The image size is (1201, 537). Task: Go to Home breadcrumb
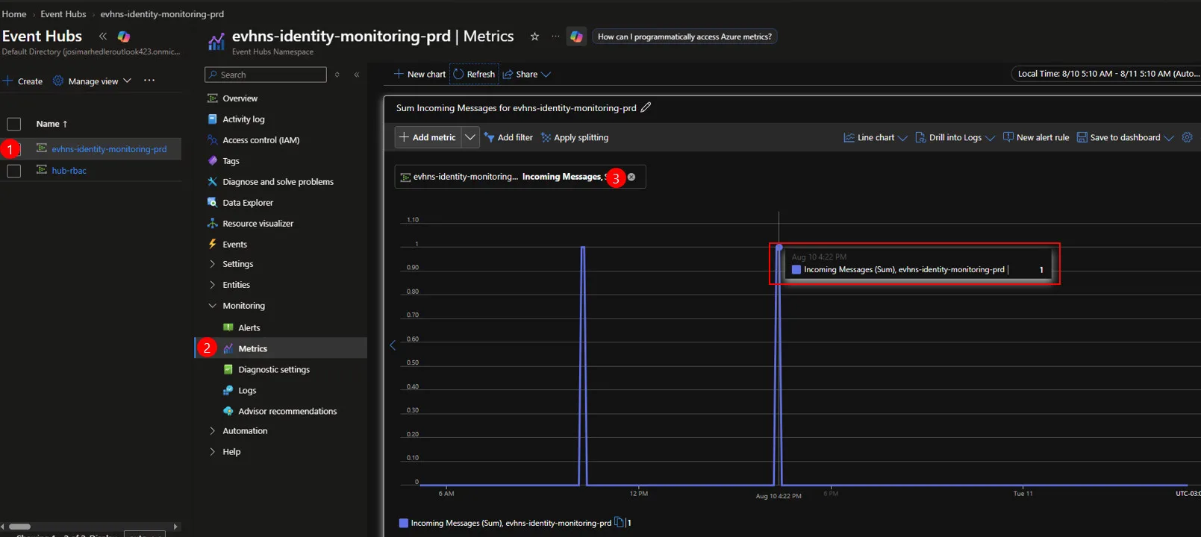(x=14, y=14)
